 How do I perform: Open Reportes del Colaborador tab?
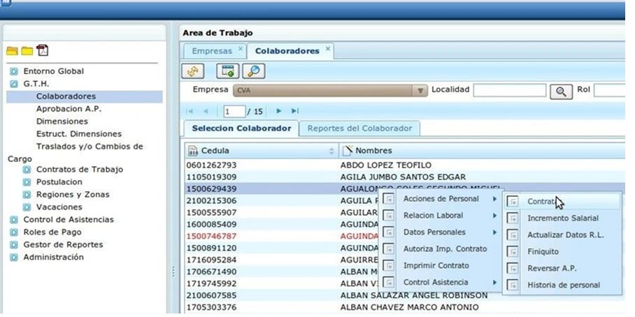pyautogui.click(x=359, y=128)
